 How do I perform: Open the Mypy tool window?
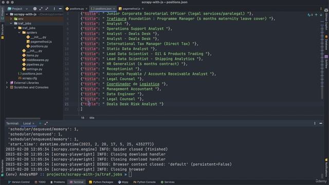123,182
